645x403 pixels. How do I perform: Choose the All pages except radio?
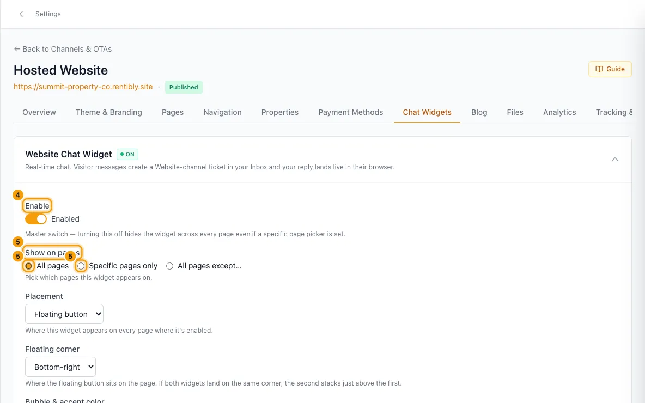(169, 266)
